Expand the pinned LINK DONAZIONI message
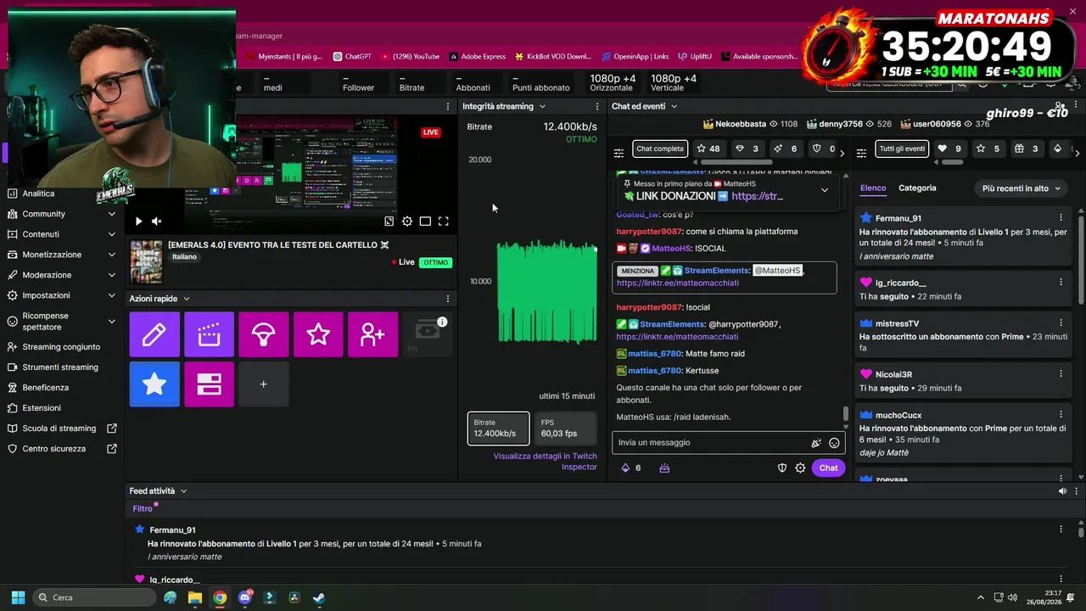 824,190
